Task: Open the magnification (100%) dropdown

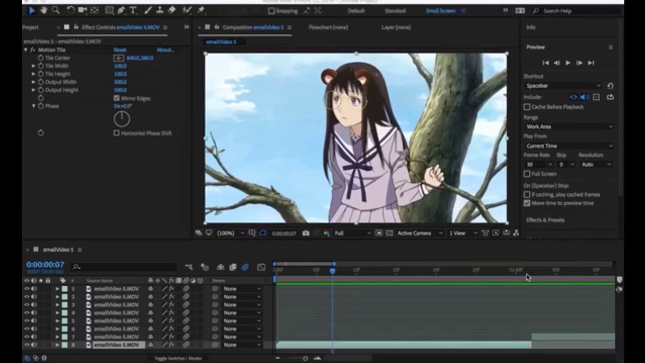Action: pyautogui.click(x=230, y=233)
